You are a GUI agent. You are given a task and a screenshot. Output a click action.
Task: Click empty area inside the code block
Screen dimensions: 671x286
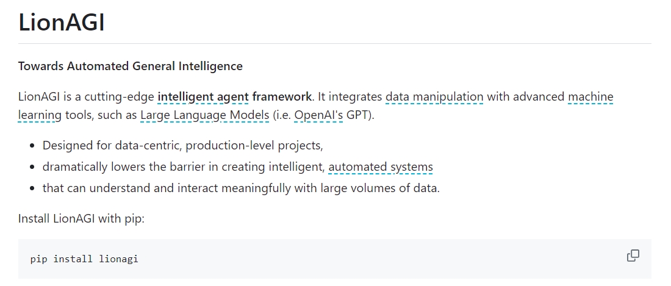click(x=366, y=259)
